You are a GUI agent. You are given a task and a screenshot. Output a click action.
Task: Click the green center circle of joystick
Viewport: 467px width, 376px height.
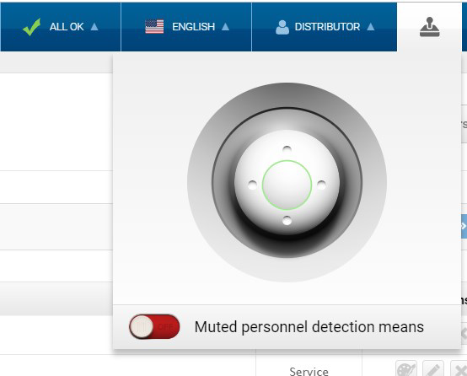coord(287,185)
